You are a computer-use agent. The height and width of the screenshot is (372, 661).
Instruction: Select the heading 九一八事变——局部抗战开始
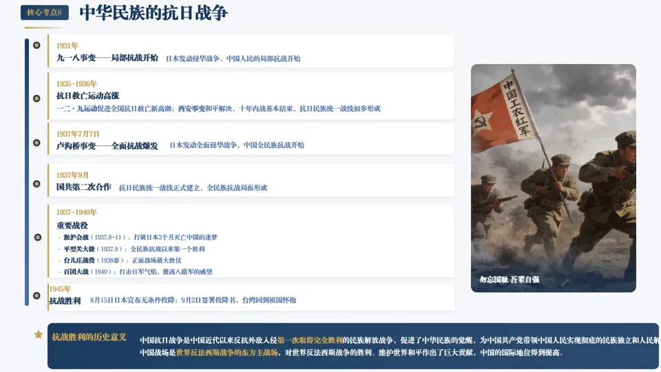tap(107, 58)
